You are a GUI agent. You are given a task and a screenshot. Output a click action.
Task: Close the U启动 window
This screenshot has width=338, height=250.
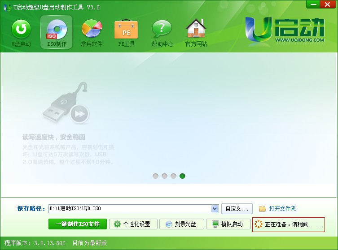point(327,4)
